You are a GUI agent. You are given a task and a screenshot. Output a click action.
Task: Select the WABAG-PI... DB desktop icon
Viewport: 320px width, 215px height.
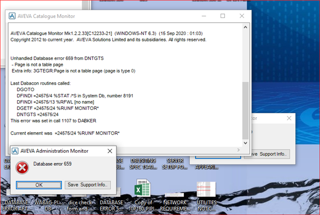click(48, 206)
